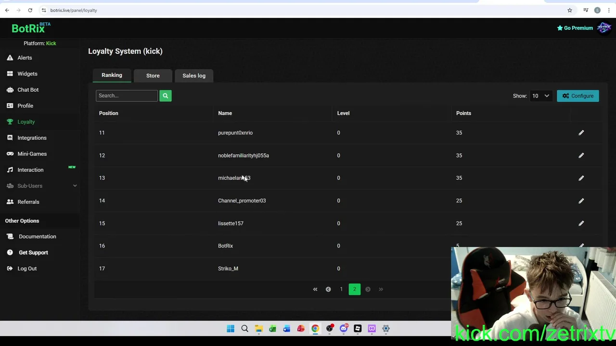Go to Chat Bot settings
Image resolution: width=616 pixels, height=346 pixels.
(28, 89)
